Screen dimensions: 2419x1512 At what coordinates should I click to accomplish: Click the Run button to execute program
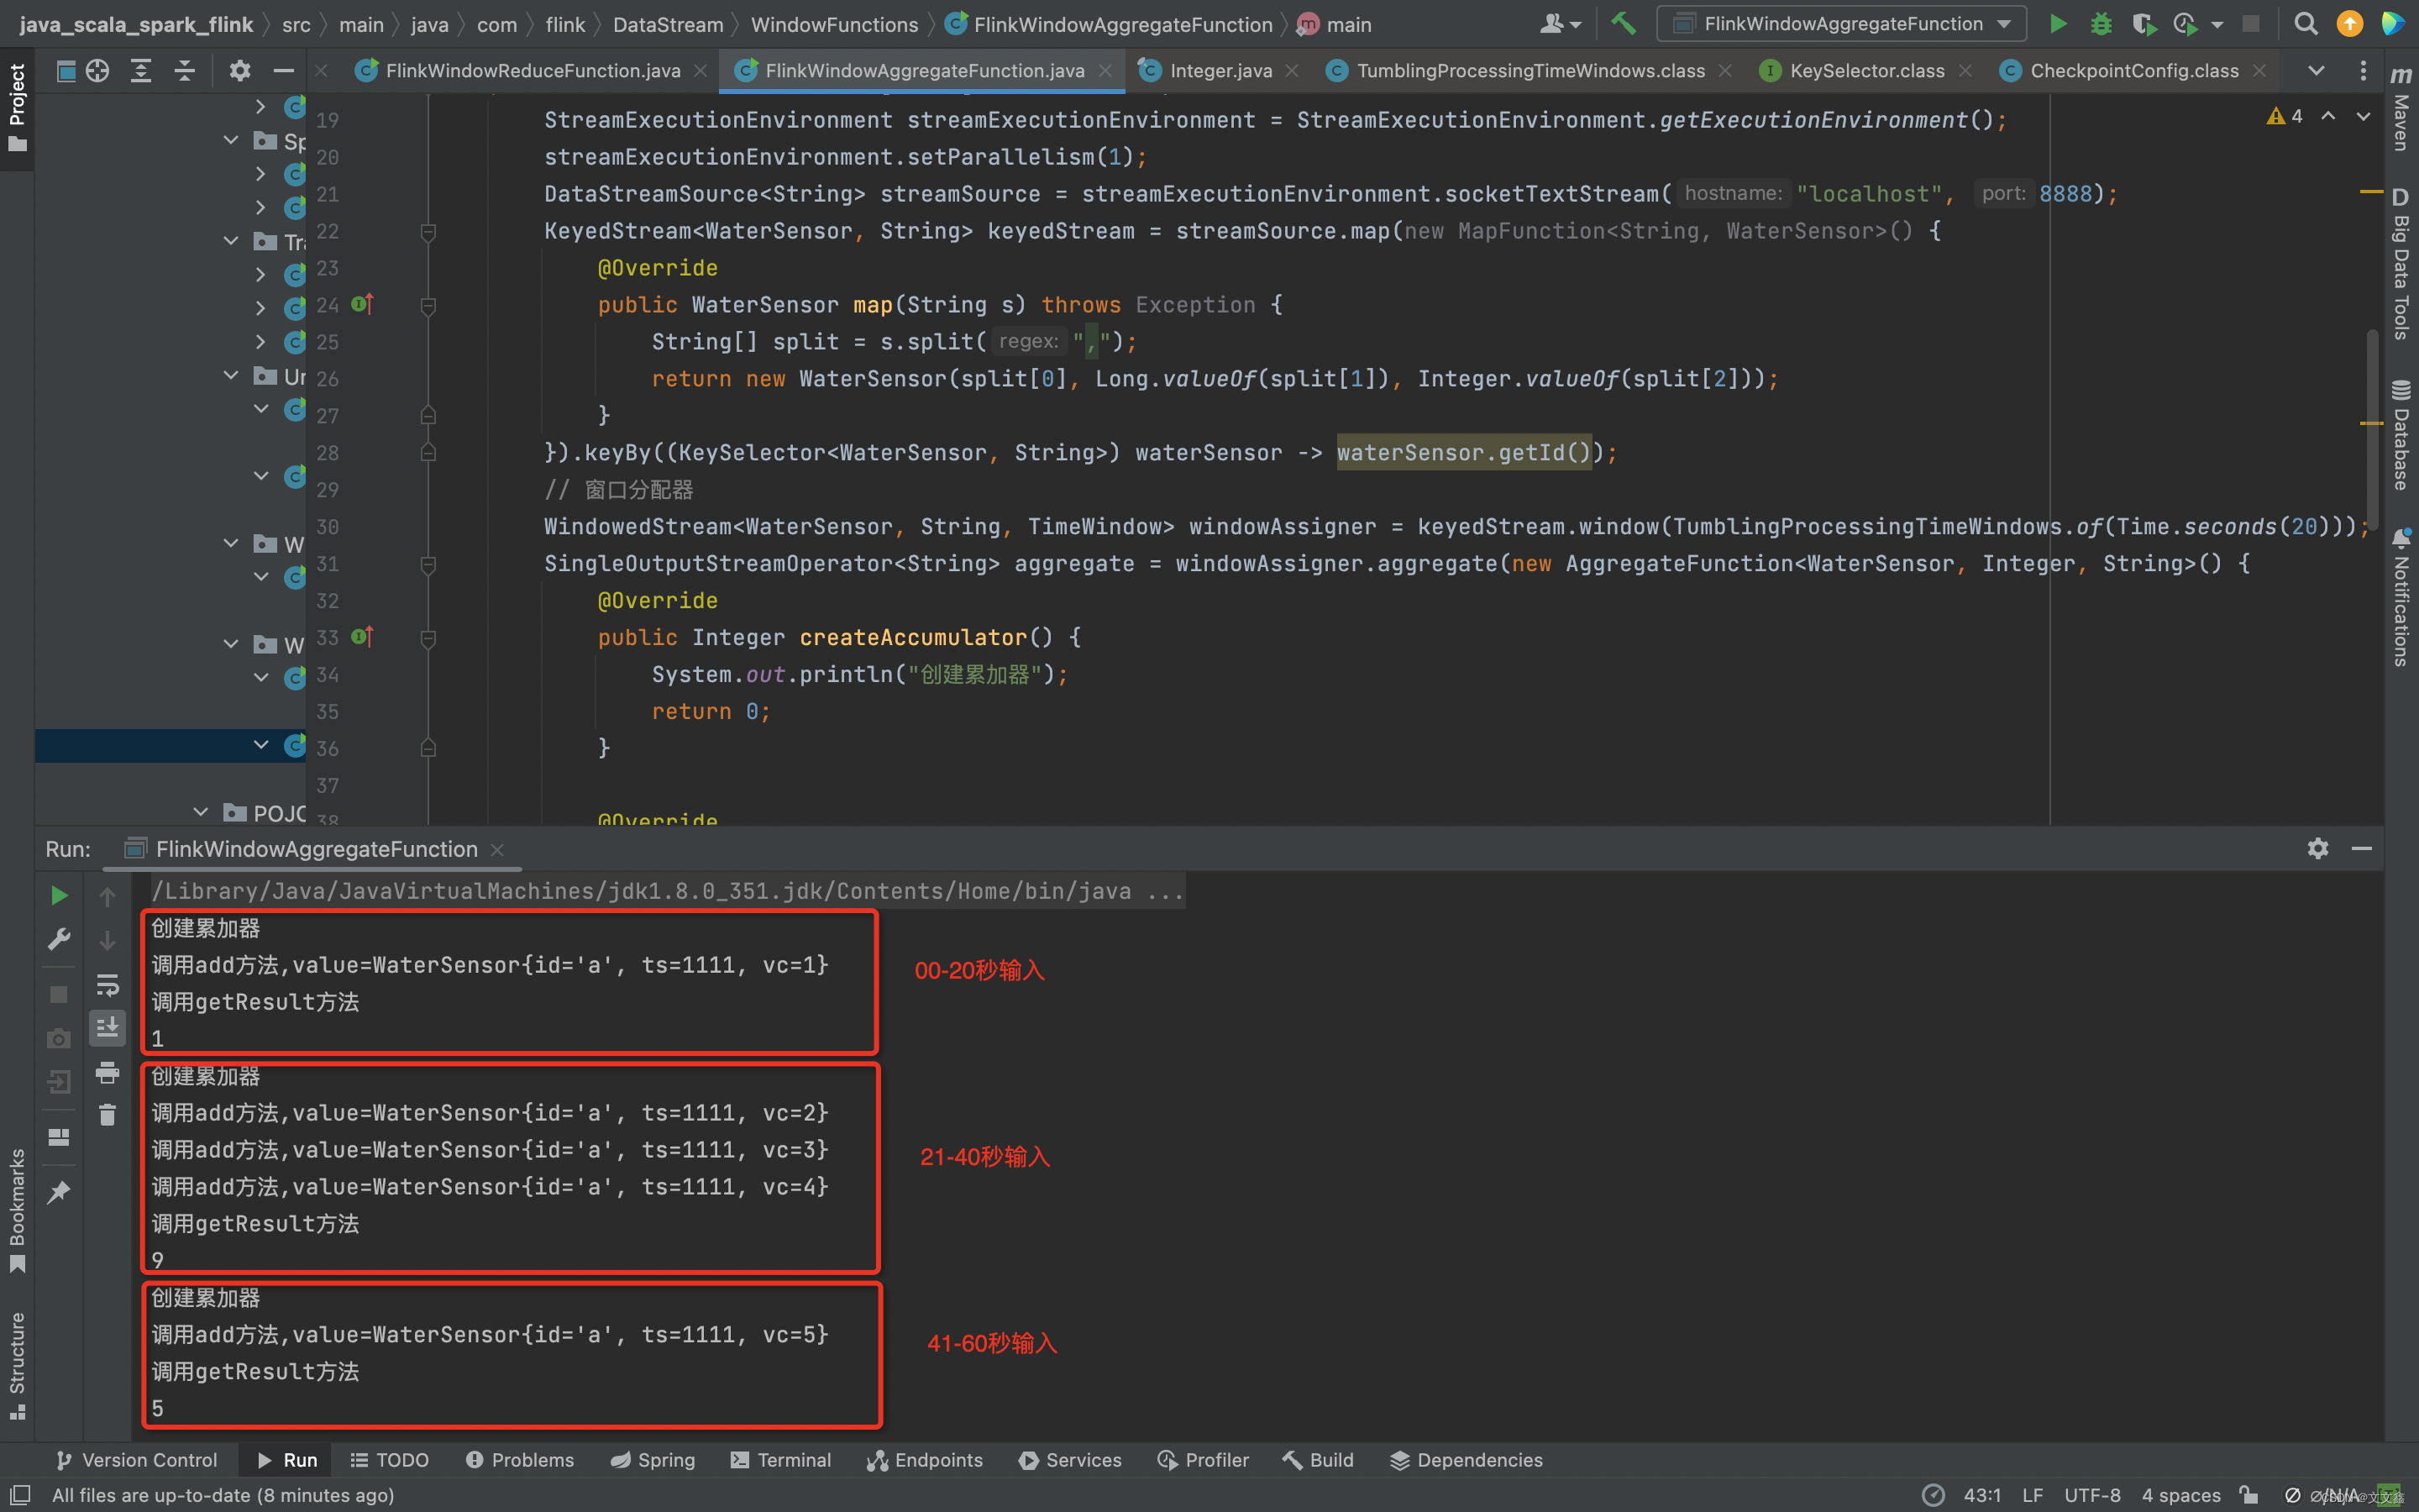pyautogui.click(x=2060, y=23)
